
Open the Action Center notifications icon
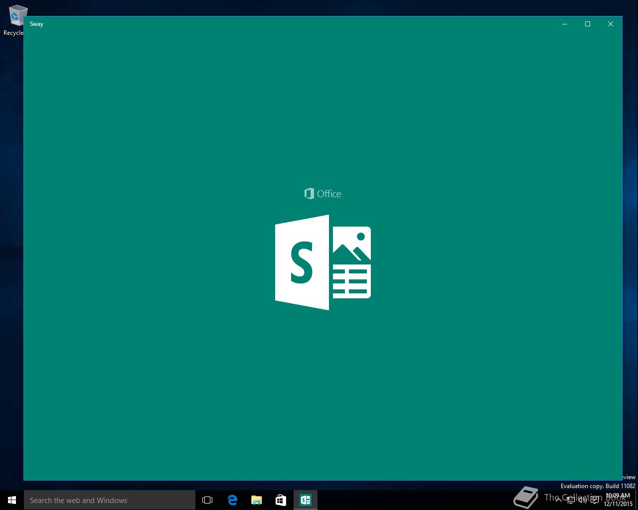pyautogui.click(x=595, y=500)
